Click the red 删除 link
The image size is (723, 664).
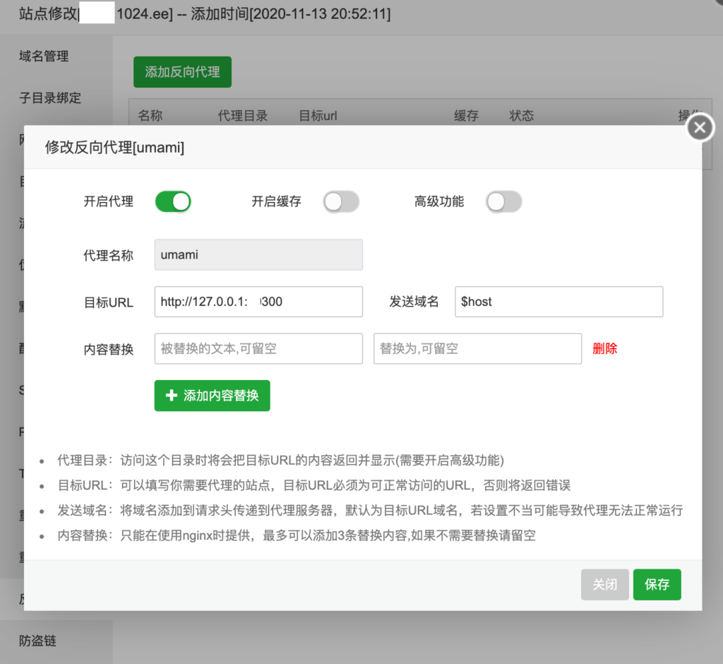point(604,349)
